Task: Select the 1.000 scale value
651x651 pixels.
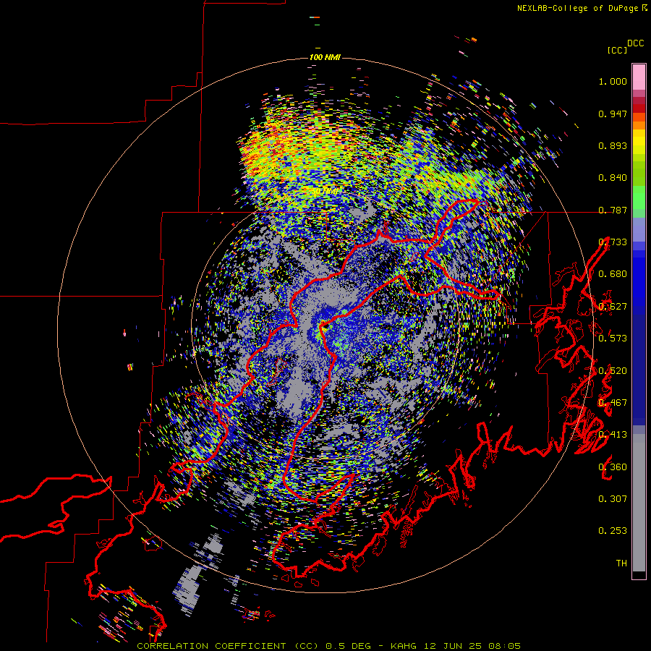Action: (x=613, y=81)
